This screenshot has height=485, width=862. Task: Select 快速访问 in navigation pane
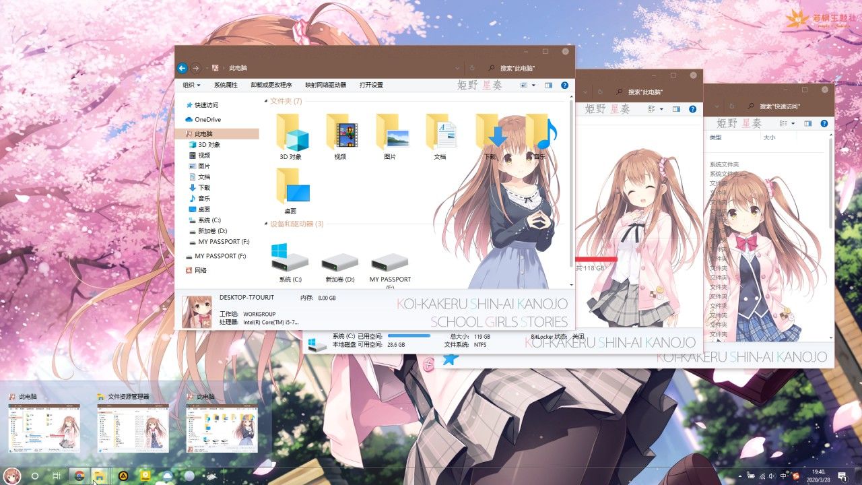(202, 105)
